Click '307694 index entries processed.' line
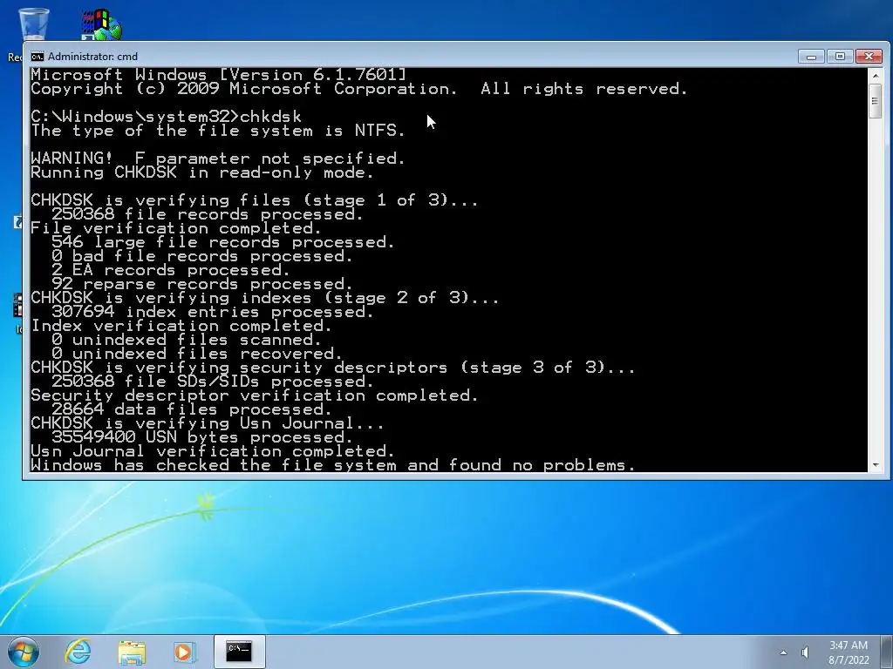 coord(213,312)
